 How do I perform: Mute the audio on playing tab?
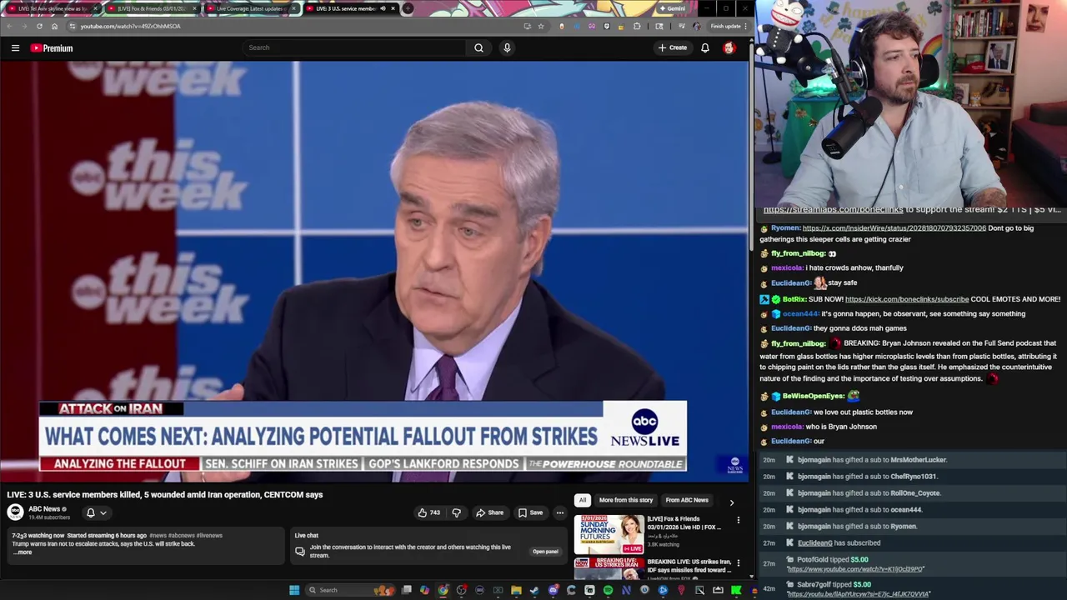383,8
